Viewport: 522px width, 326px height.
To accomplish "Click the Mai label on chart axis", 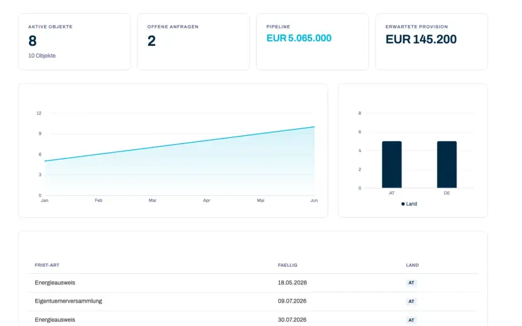I will pyautogui.click(x=260, y=200).
